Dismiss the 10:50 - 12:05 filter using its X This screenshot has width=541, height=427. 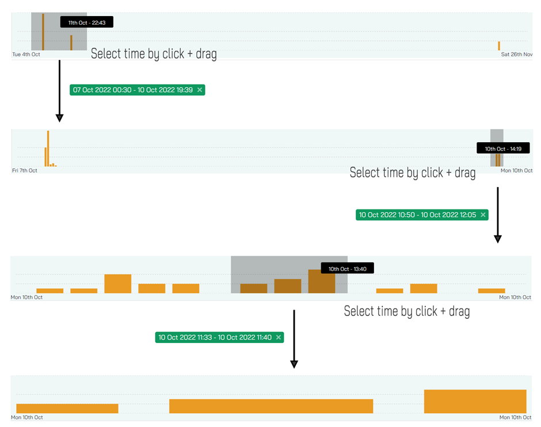pyautogui.click(x=483, y=215)
